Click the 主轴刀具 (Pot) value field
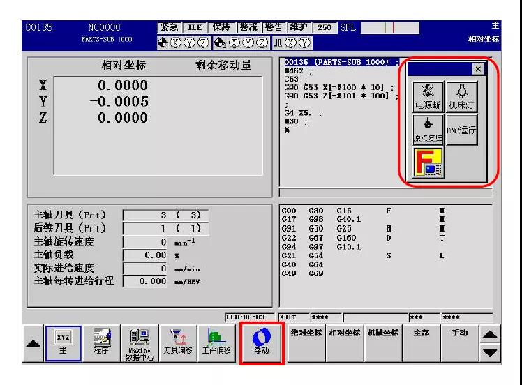Viewport: 522px width, 385px height. 166,215
